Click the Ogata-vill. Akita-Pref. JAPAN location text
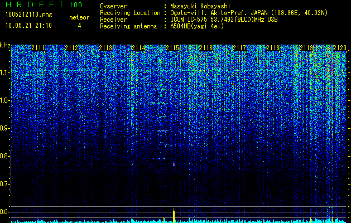The height and width of the screenshot is (223, 351). click(x=249, y=13)
